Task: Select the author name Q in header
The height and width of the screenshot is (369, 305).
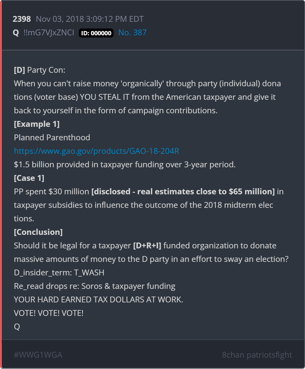Action: pyautogui.click(x=16, y=33)
